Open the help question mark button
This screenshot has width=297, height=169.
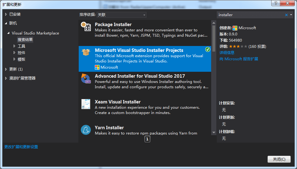click(276, 3)
